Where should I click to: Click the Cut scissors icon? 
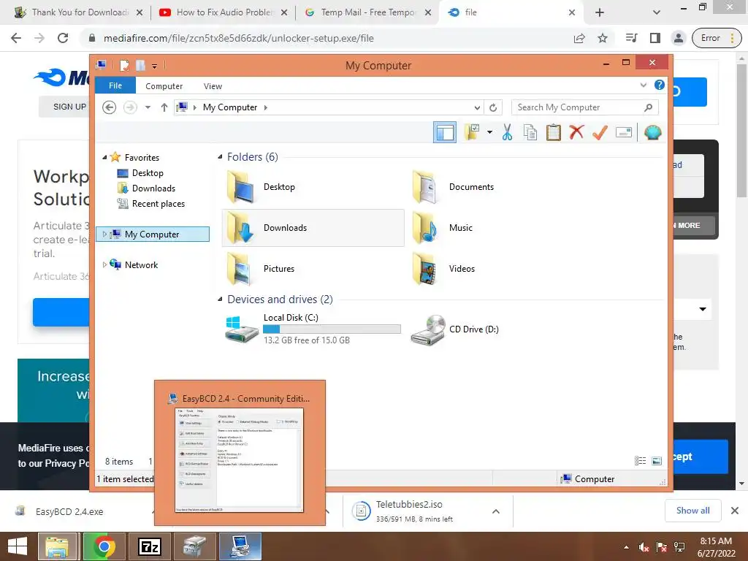pyautogui.click(x=507, y=132)
